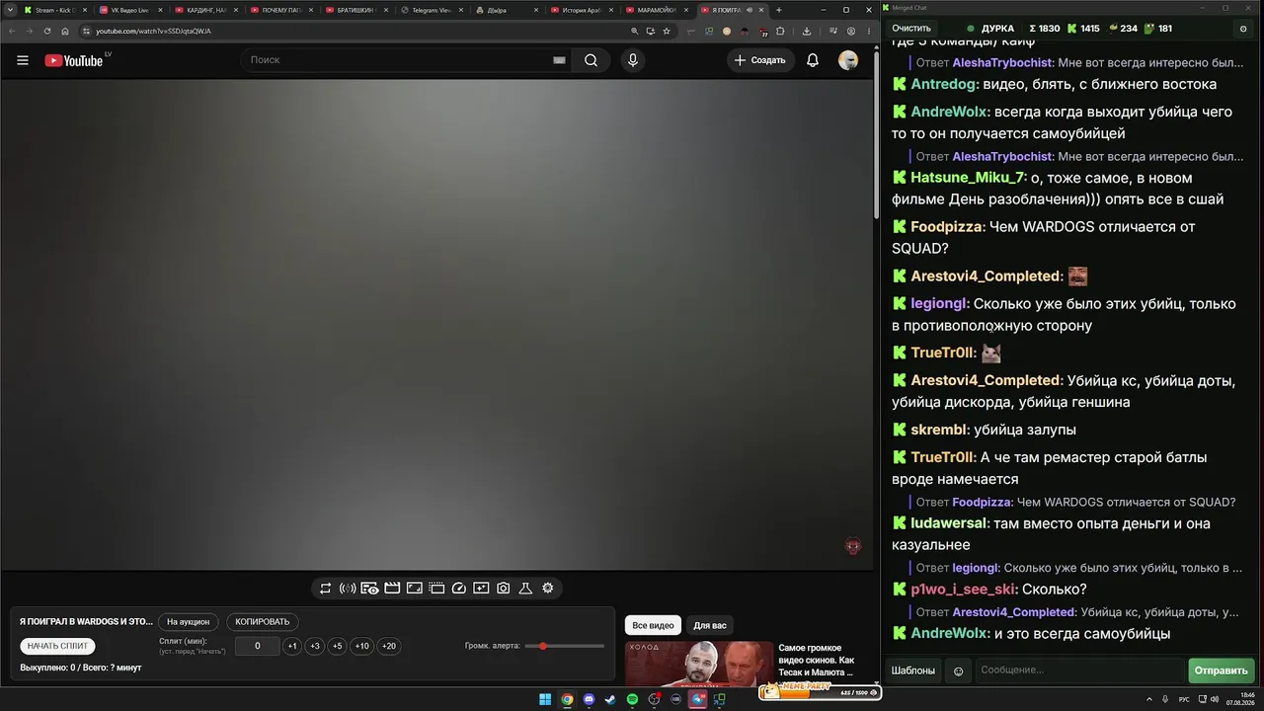This screenshot has width=1264, height=711.
Task: Open YouTube notifications bell
Action: [813, 60]
